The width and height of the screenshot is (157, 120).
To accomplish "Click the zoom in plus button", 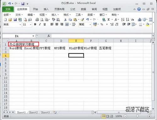I will click(149, 116).
